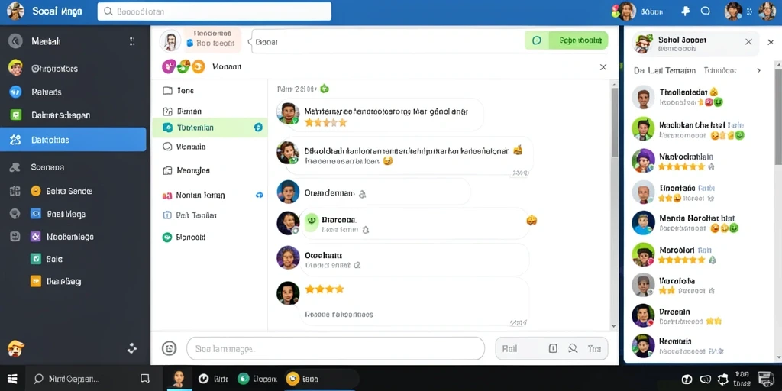Click the Otoelaitt message avatar
Screen dimensions: 782x391
click(x=288, y=257)
